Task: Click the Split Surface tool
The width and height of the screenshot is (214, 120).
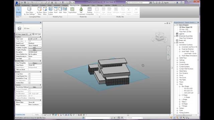Action: pyautogui.click(x=103, y=11)
